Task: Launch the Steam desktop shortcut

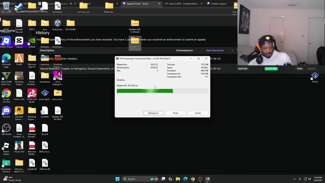Action: 19,7
